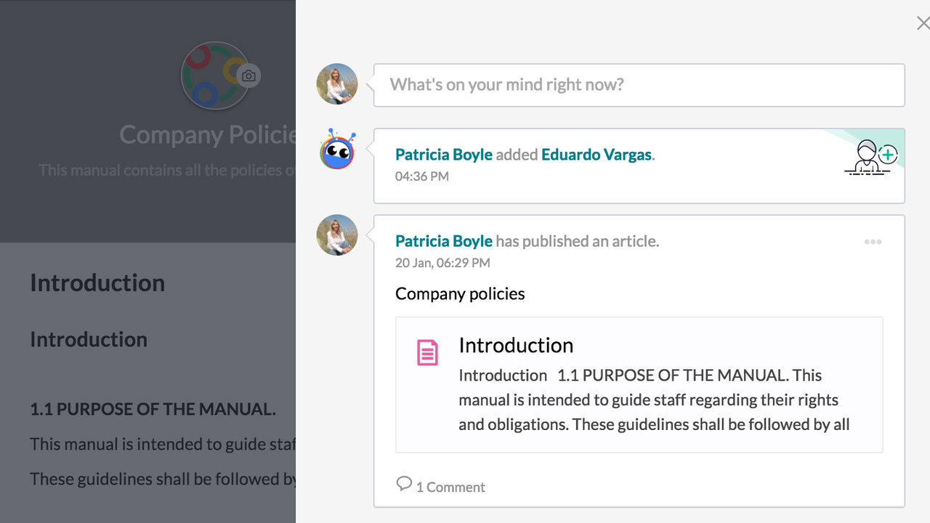
Task: Click the camera icon on the manual logo
Action: [248, 76]
